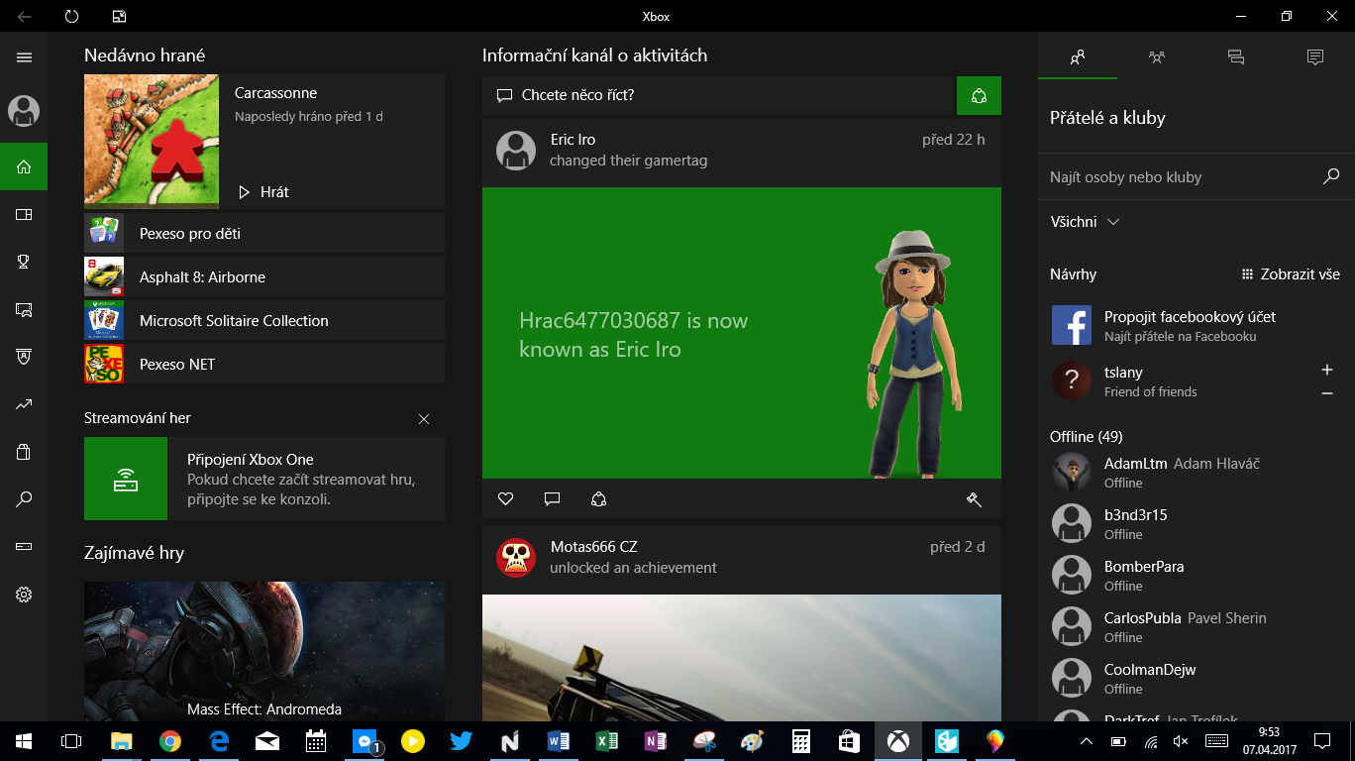This screenshot has width=1355, height=761.
Task: Click the green share button next to the post box
Action: 979,95
